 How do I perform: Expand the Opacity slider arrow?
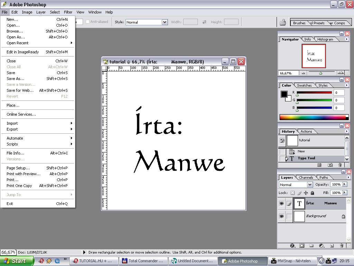click(x=344, y=185)
